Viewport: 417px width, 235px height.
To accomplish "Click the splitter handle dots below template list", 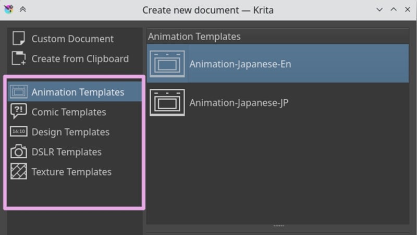I will point(278,226).
